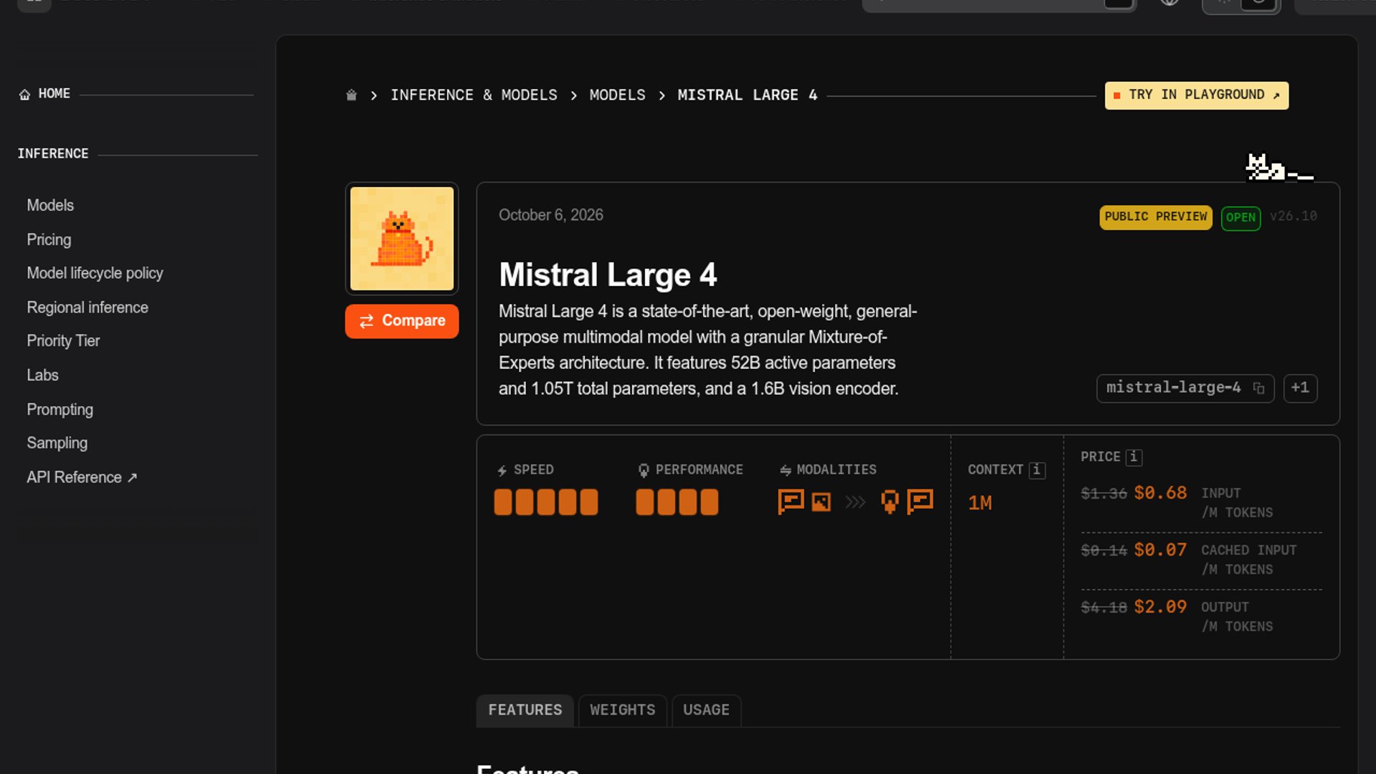Open the Sampling sidebar item
The width and height of the screenshot is (1376, 774).
coord(57,444)
